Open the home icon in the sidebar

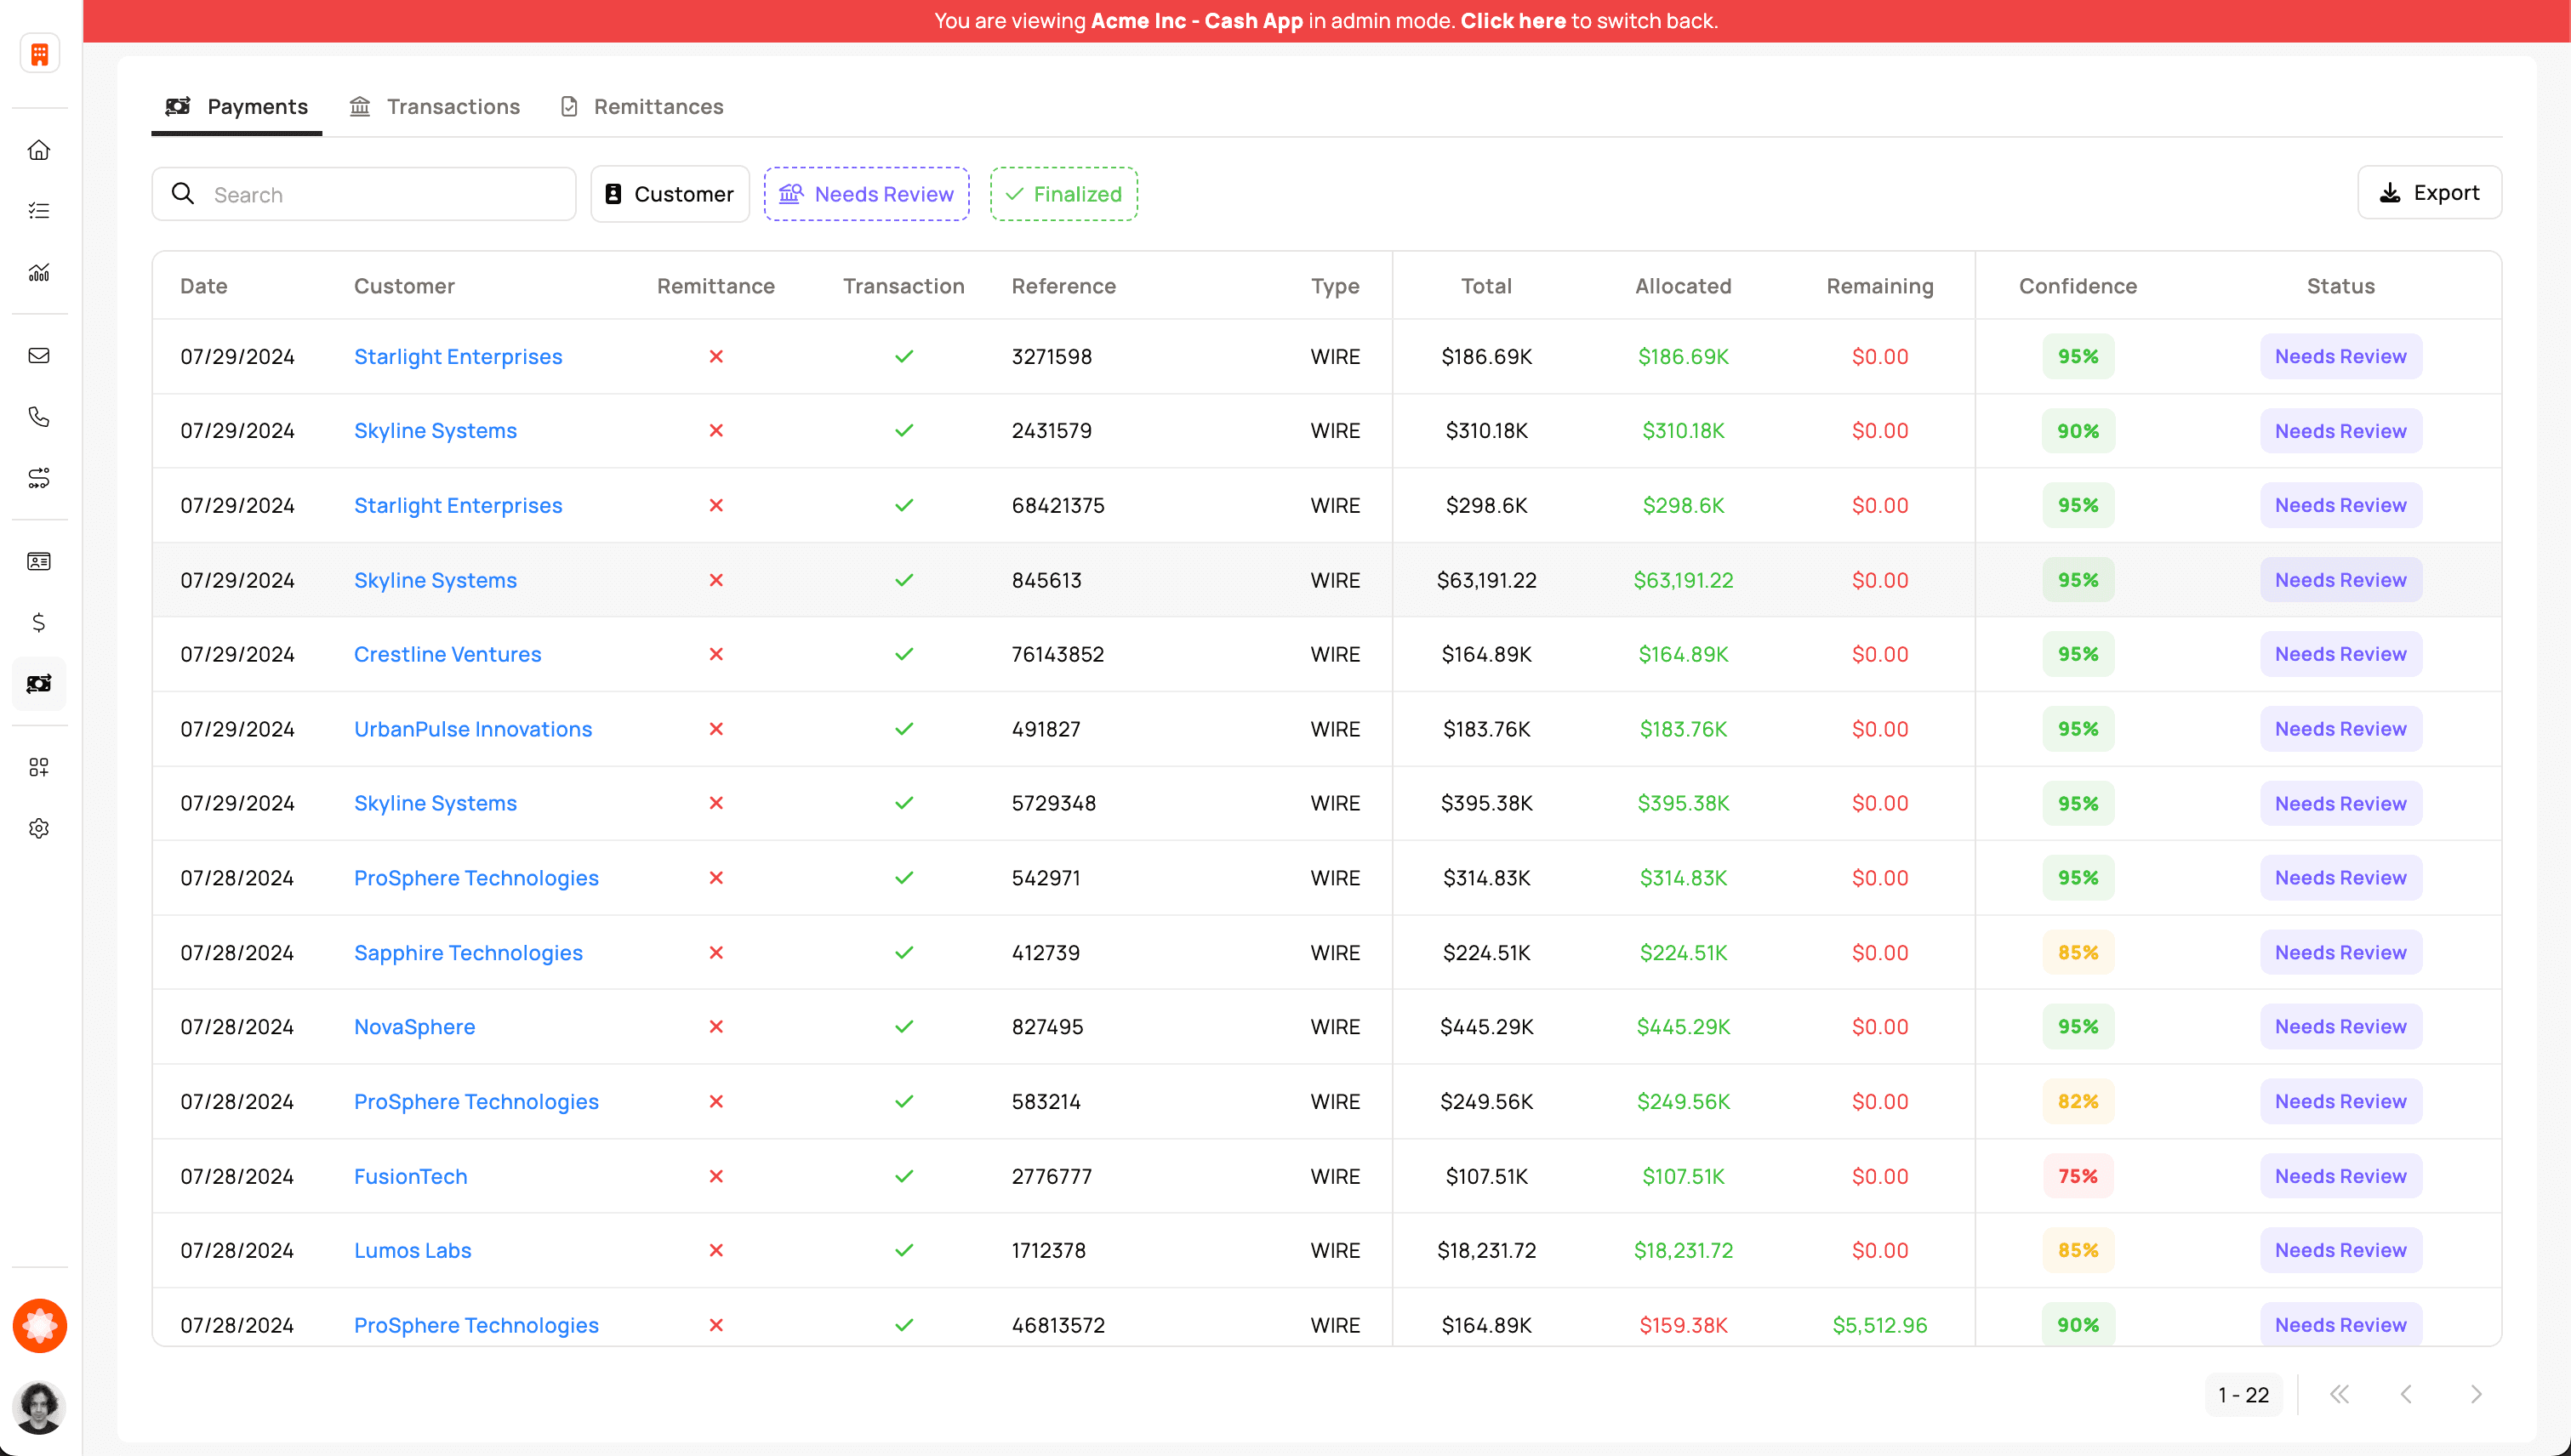(39, 150)
